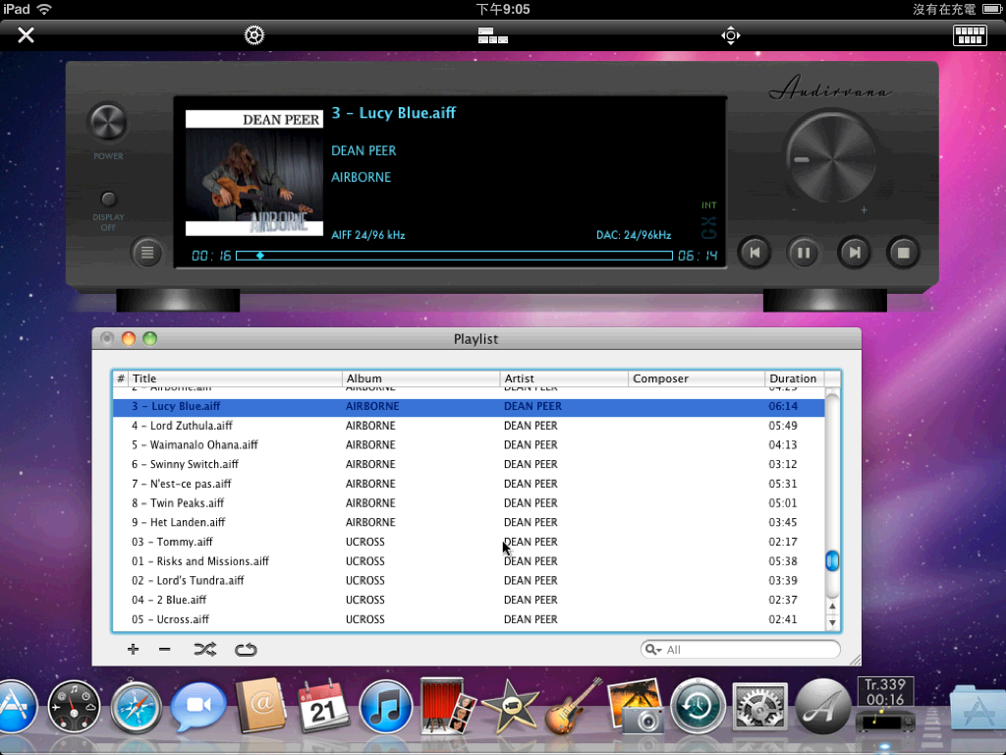Image resolution: width=1006 pixels, height=755 pixels.
Task: Select the '03 – Tommy.aiff' track
Action: tap(469, 542)
